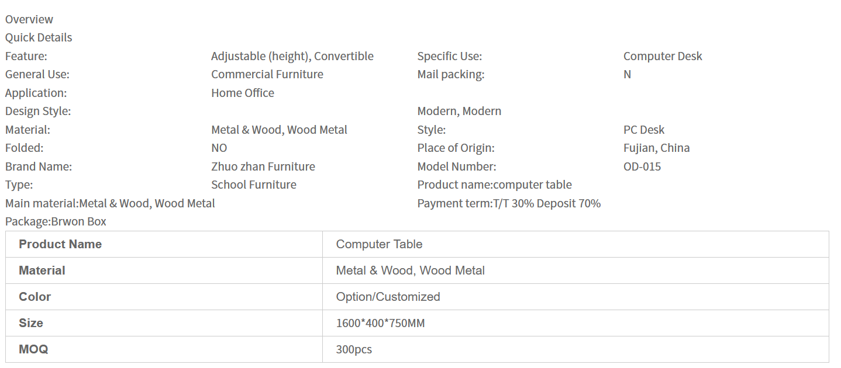
Task: Click the OD-015 model number
Action: click(x=642, y=166)
